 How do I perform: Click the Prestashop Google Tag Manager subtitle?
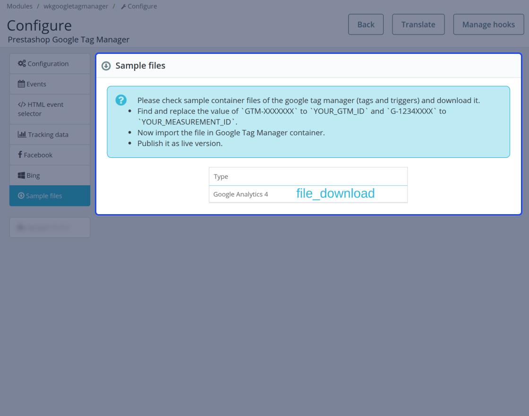click(x=68, y=40)
